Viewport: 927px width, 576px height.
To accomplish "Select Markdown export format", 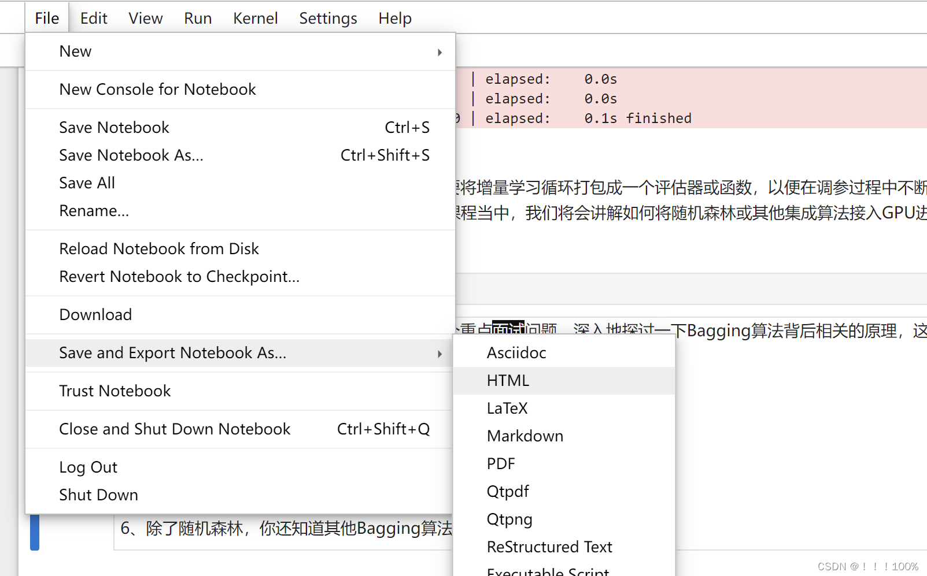I will 525,436.
